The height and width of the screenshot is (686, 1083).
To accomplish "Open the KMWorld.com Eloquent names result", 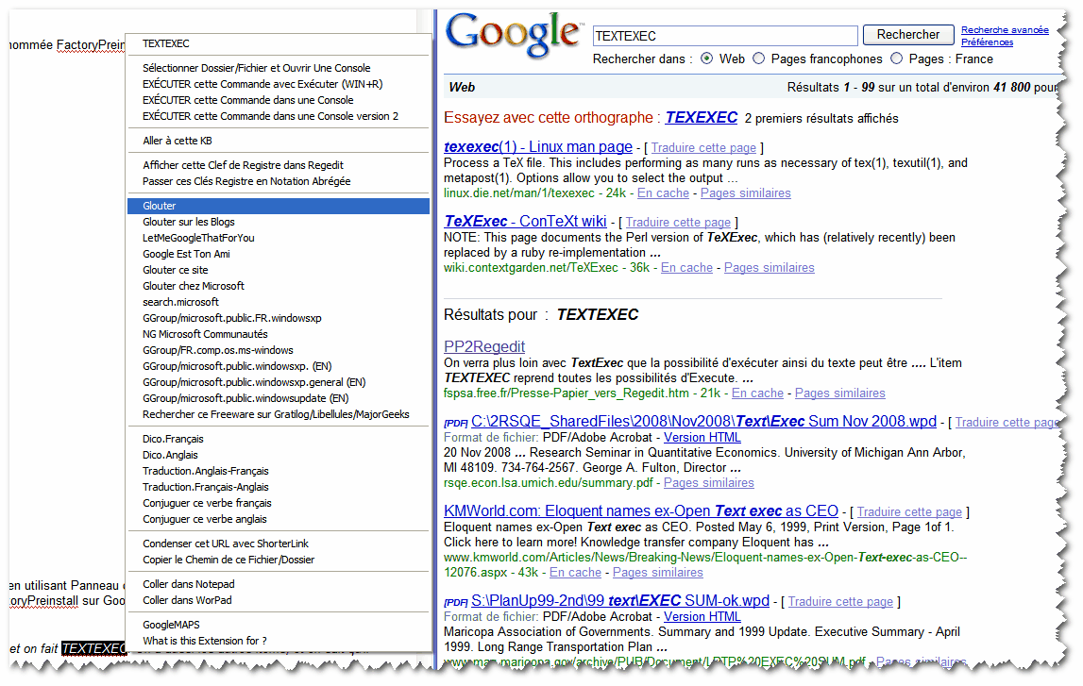I will (x=641, y=510).
